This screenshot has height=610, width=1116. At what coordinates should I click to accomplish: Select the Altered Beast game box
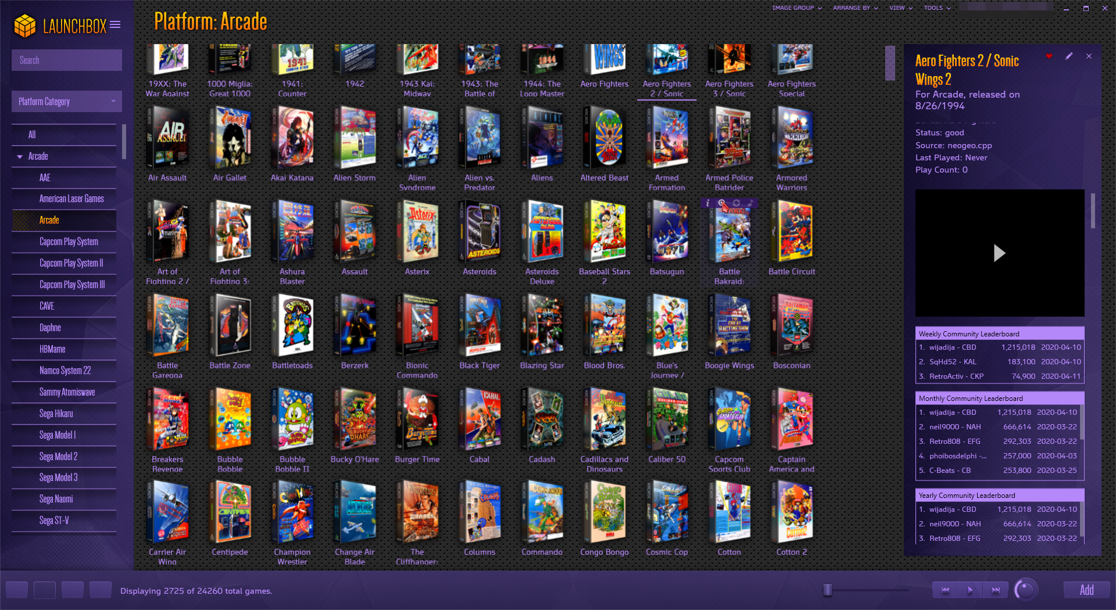point(604,138)
